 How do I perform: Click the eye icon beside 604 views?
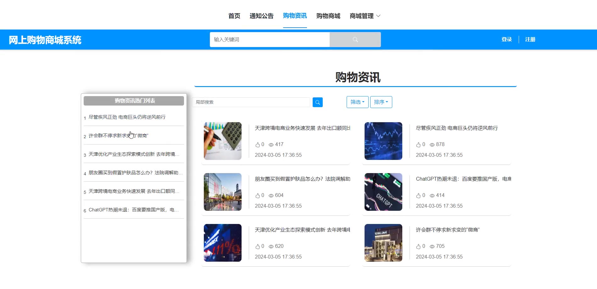pos(271,196)
